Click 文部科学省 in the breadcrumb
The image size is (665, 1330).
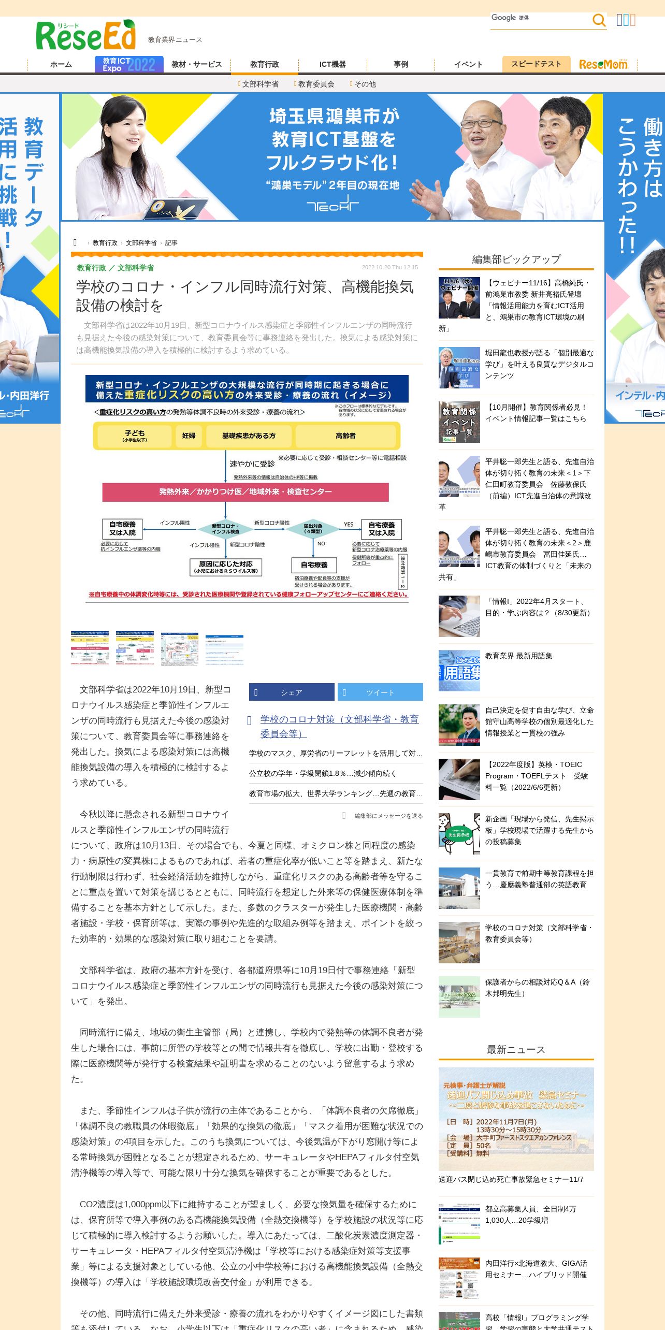[x=141, y=243]
